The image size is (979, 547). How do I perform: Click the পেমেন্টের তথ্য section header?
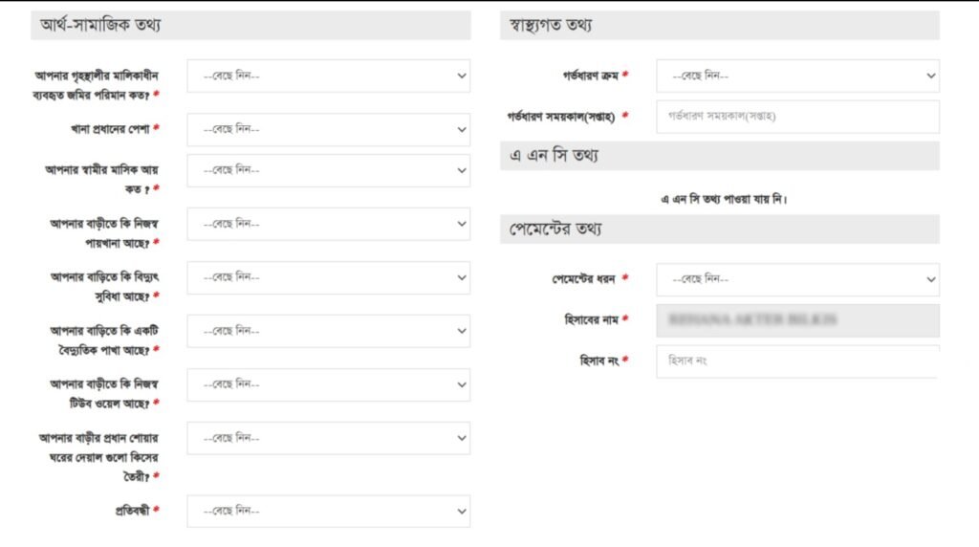click(x=719, y=230)
